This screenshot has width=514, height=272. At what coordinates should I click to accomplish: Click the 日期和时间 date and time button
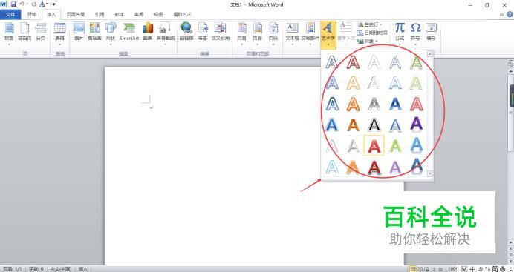(x=372, y=33)
